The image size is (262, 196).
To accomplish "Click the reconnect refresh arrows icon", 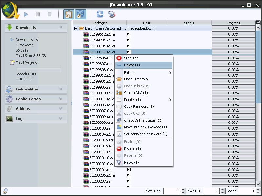I will [100, 14].
